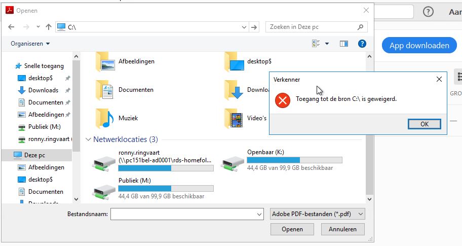Screen dimensions: 462x246
Task: Select Deze pc in navigation tree
Action: [35, 155]
